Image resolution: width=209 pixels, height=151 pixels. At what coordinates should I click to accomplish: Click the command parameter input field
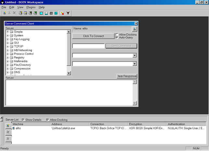[88, 46]
